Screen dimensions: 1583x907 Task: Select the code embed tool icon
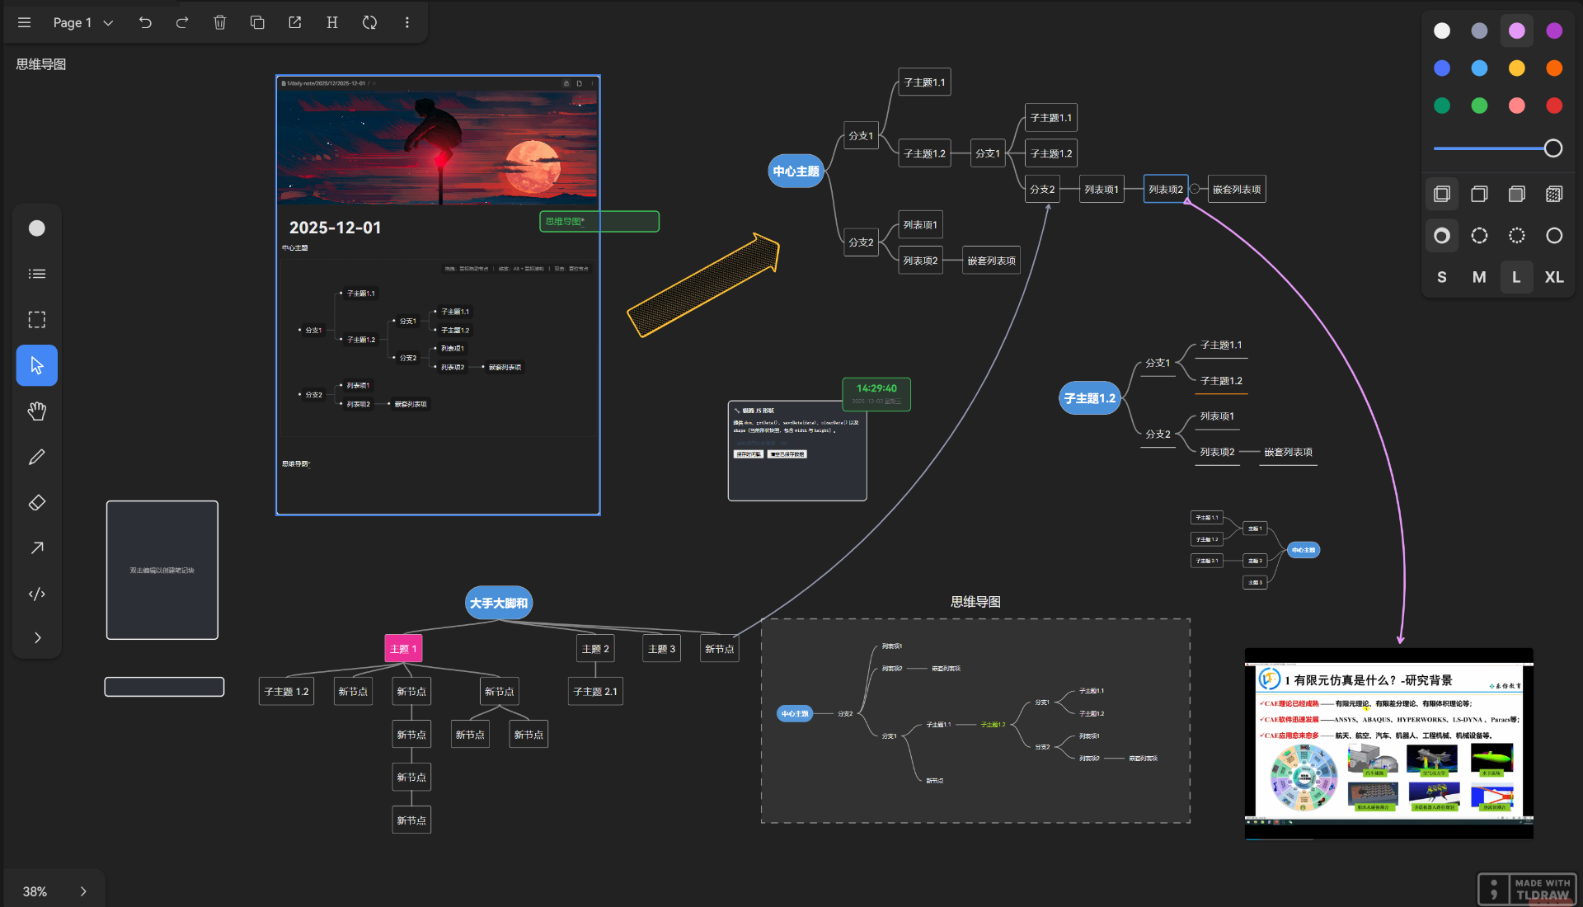click(x=37, y=594)
